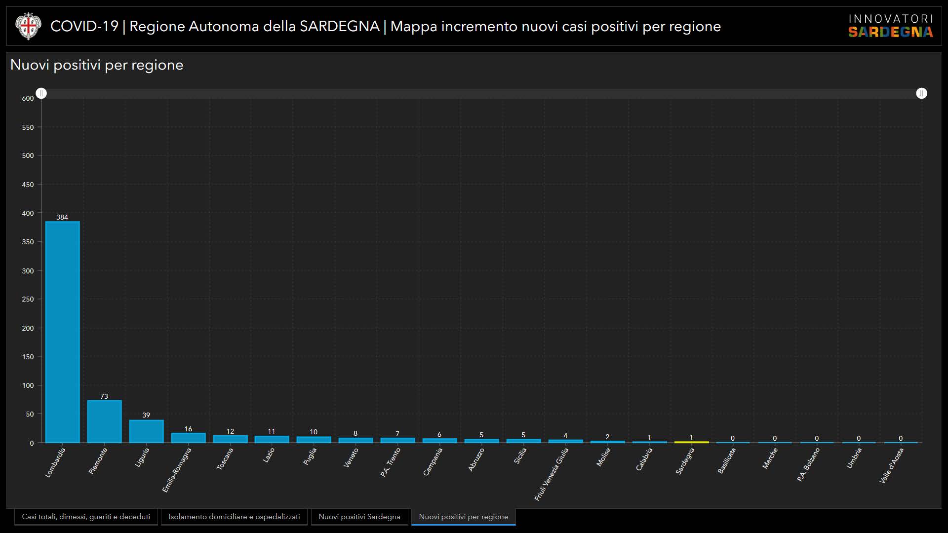Click the Innovatori Sardegna logo
Viewport: 948px width, 533px height.
(890, 26)
